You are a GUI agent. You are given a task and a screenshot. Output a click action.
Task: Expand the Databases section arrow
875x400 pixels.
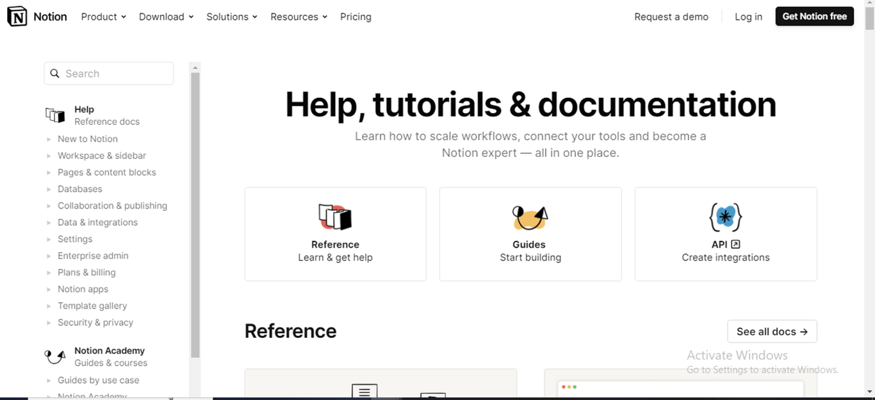click(x=49, y=189)
